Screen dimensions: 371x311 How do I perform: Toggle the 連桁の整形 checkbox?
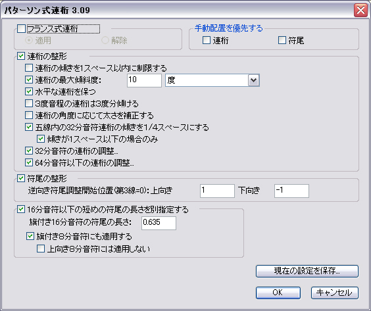[x=21, y=56]
